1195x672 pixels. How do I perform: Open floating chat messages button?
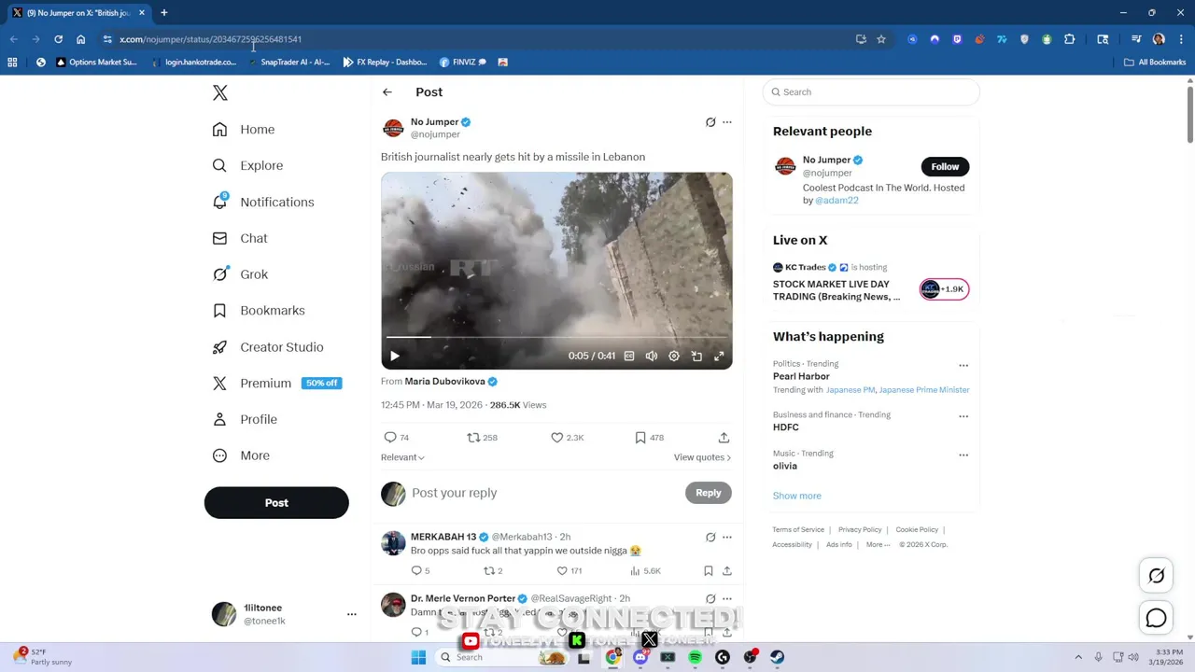[1156, 618]
